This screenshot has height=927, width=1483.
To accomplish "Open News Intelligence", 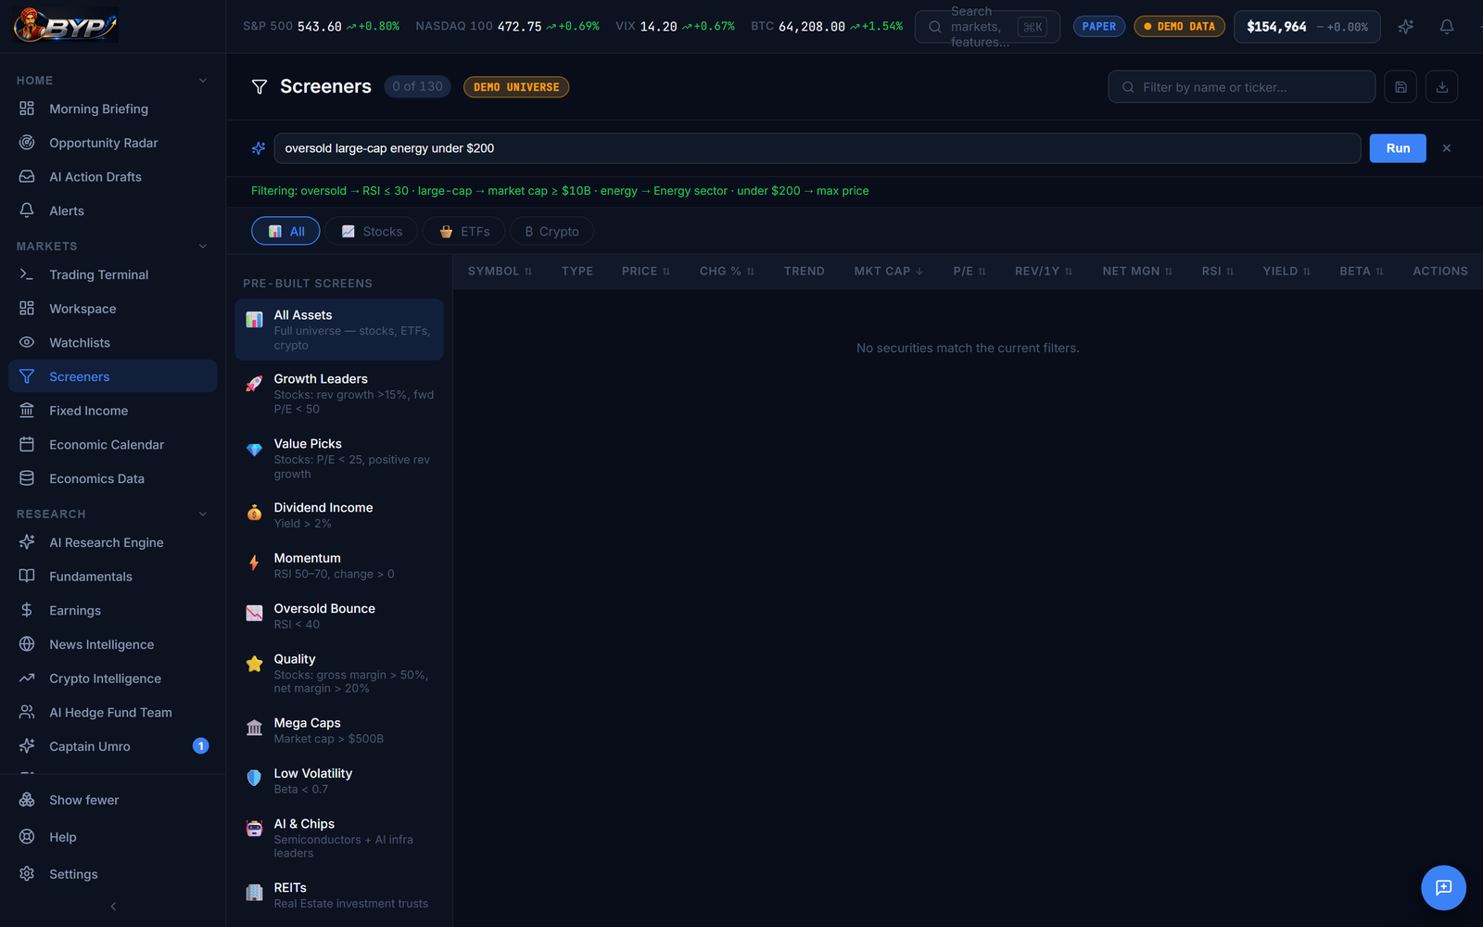I will click(112, 644).
